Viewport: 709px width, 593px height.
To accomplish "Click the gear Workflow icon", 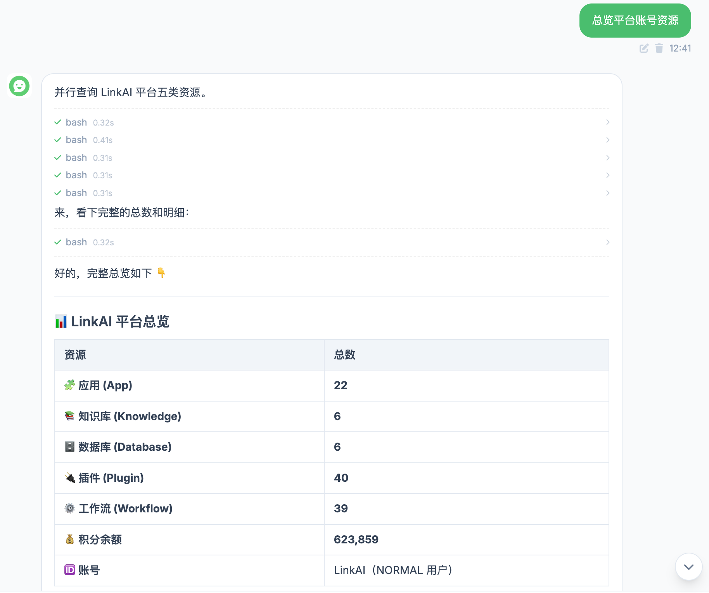I will (70, 508).
